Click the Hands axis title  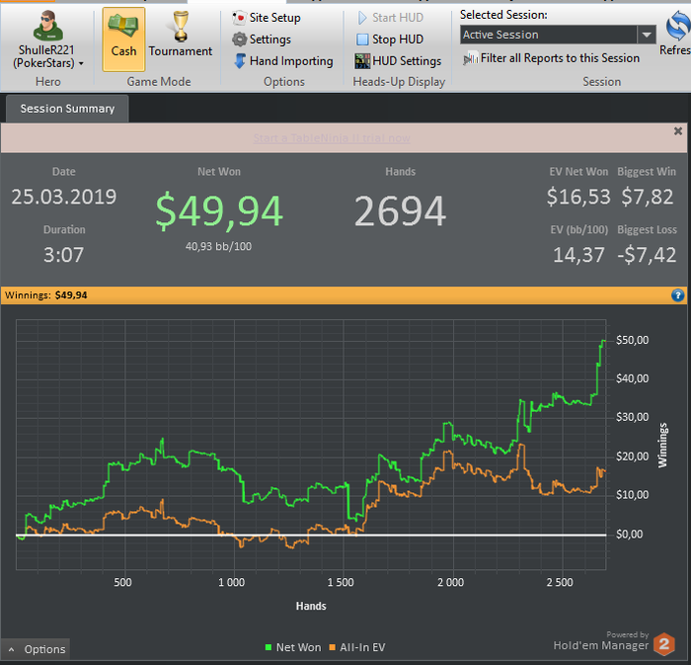pyautogui.click(x=311, y=606)
